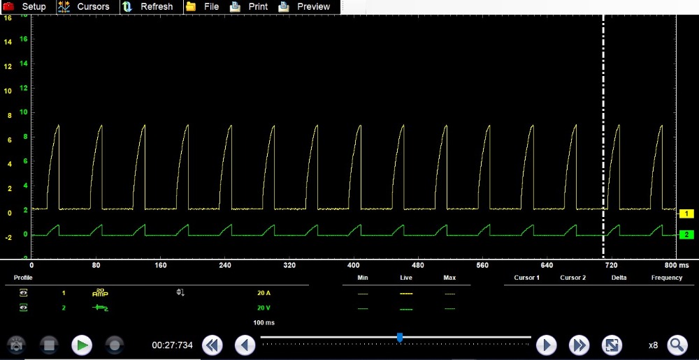699x360 pixels.
Task: Open channel 1 20 A scale selector
Action: point(264,293)
